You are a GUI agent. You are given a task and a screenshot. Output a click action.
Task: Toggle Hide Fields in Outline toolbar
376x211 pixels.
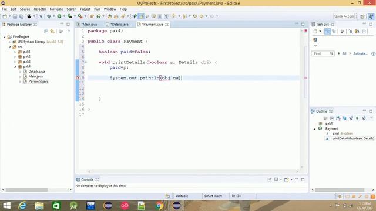coord(345,118)
